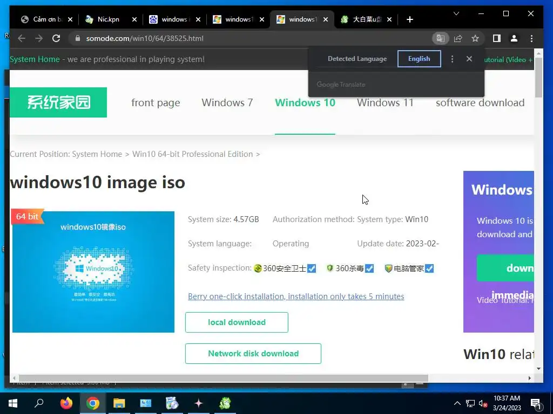The height and width of the screenshot is (414, 553).
Task: Open Berry one-click installation link
Action: (296, 296)
